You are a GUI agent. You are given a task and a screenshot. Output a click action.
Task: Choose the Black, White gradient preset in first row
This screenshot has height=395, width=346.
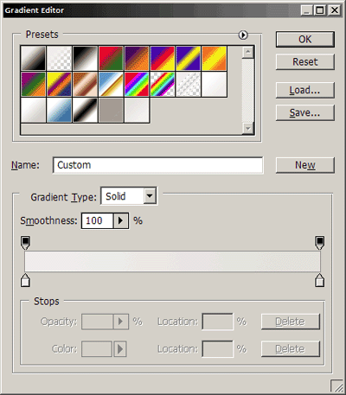click(85, 58)
